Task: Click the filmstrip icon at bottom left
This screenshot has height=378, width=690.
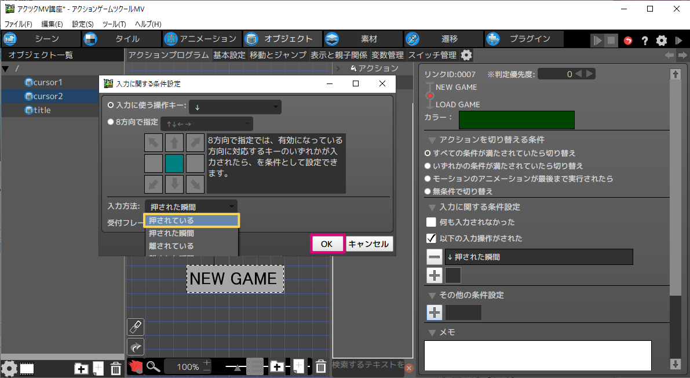Action: (x=27, y=368)
